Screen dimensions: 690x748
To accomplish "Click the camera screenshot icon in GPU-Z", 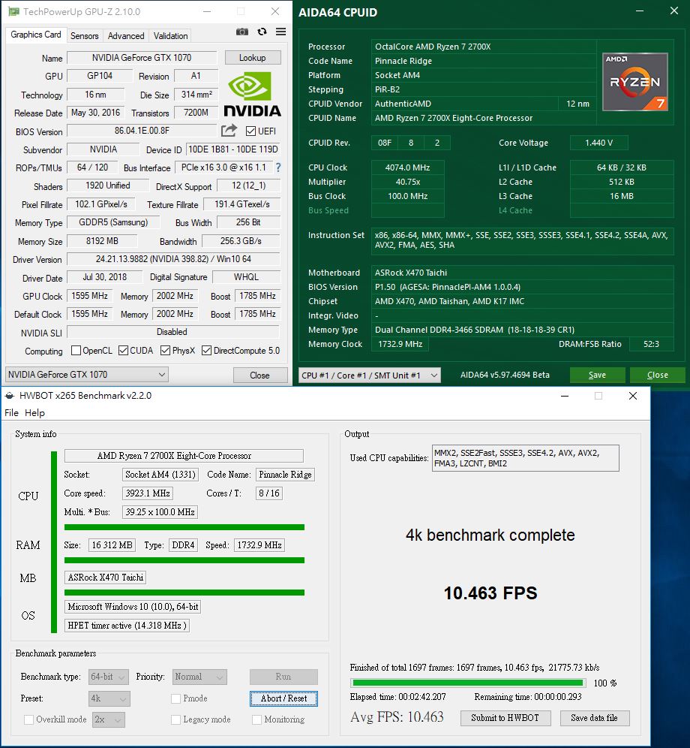I will pyautogui.click(x=241, y=32).
